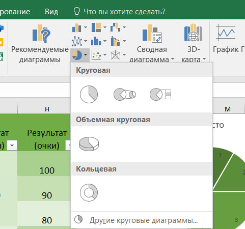Click the 'Результат (очки)' header cell
Image resolution: width=245 pixels, height=229 pixels.
tap(44, 133)
